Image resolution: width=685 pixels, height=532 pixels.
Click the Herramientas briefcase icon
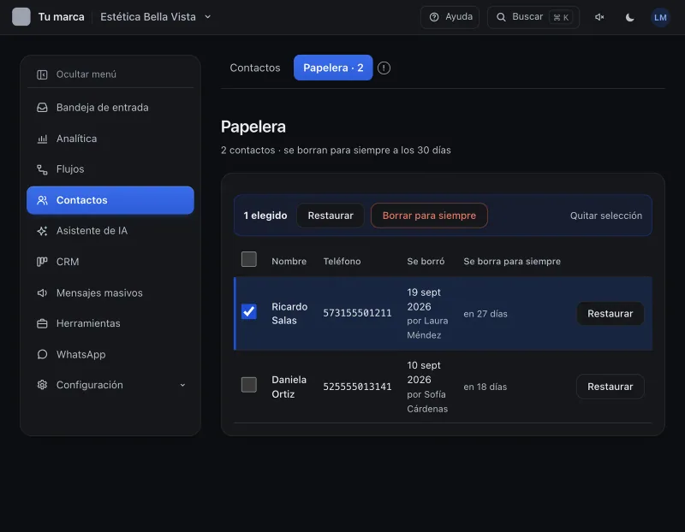[x=42, y=323]
